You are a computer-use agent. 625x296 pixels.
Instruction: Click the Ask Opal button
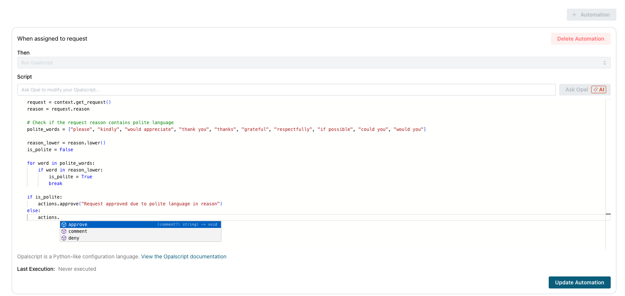pyautogui.click(x=585, y=90)
